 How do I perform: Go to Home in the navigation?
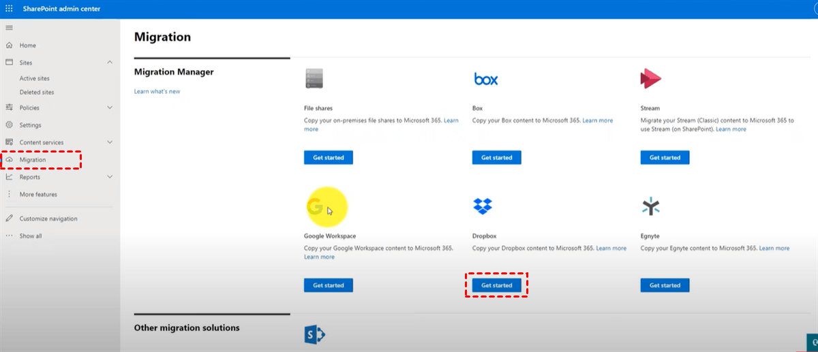coord(27,46)
